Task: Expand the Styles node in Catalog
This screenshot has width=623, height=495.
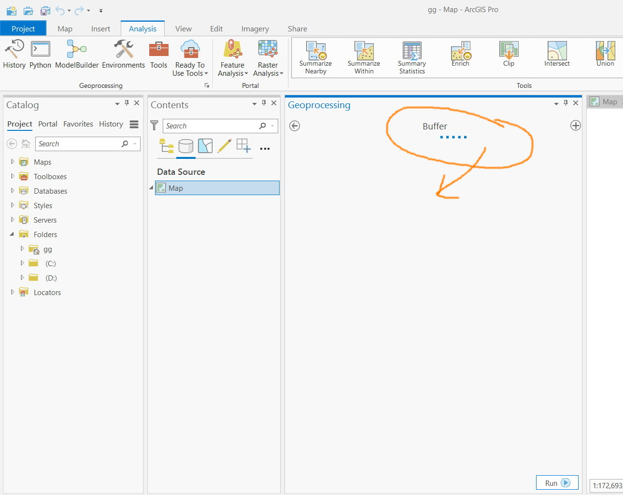Action: tap(13, 205)
